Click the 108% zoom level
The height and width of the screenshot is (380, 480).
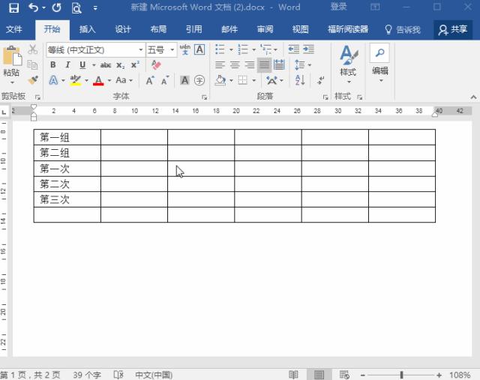(460, 375)
